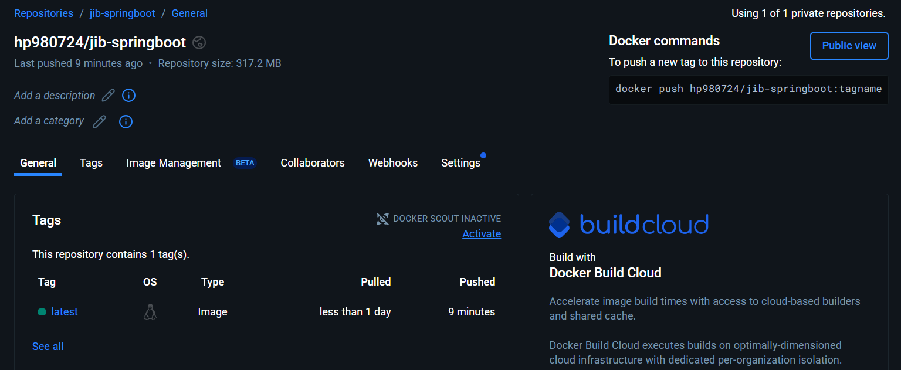Viewport: 901px width, 370px height.
Task: Click the Build Cloud logo icon
Action: pos(560,225)
